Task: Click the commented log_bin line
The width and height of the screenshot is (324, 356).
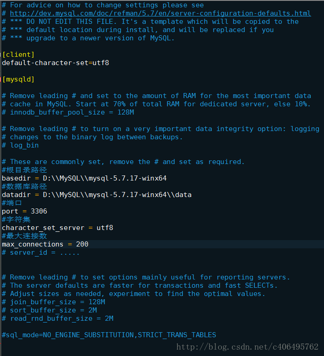Action: (22, 145)
